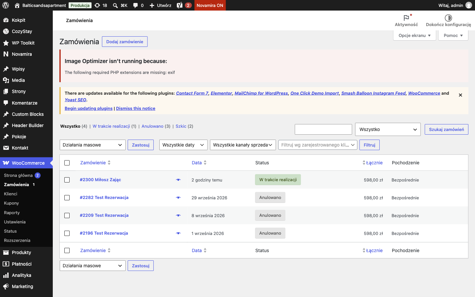The height and width of the screenshot is (297, 475).
Task: Click Szukaj zamówień button
Action: click(446, 129)
